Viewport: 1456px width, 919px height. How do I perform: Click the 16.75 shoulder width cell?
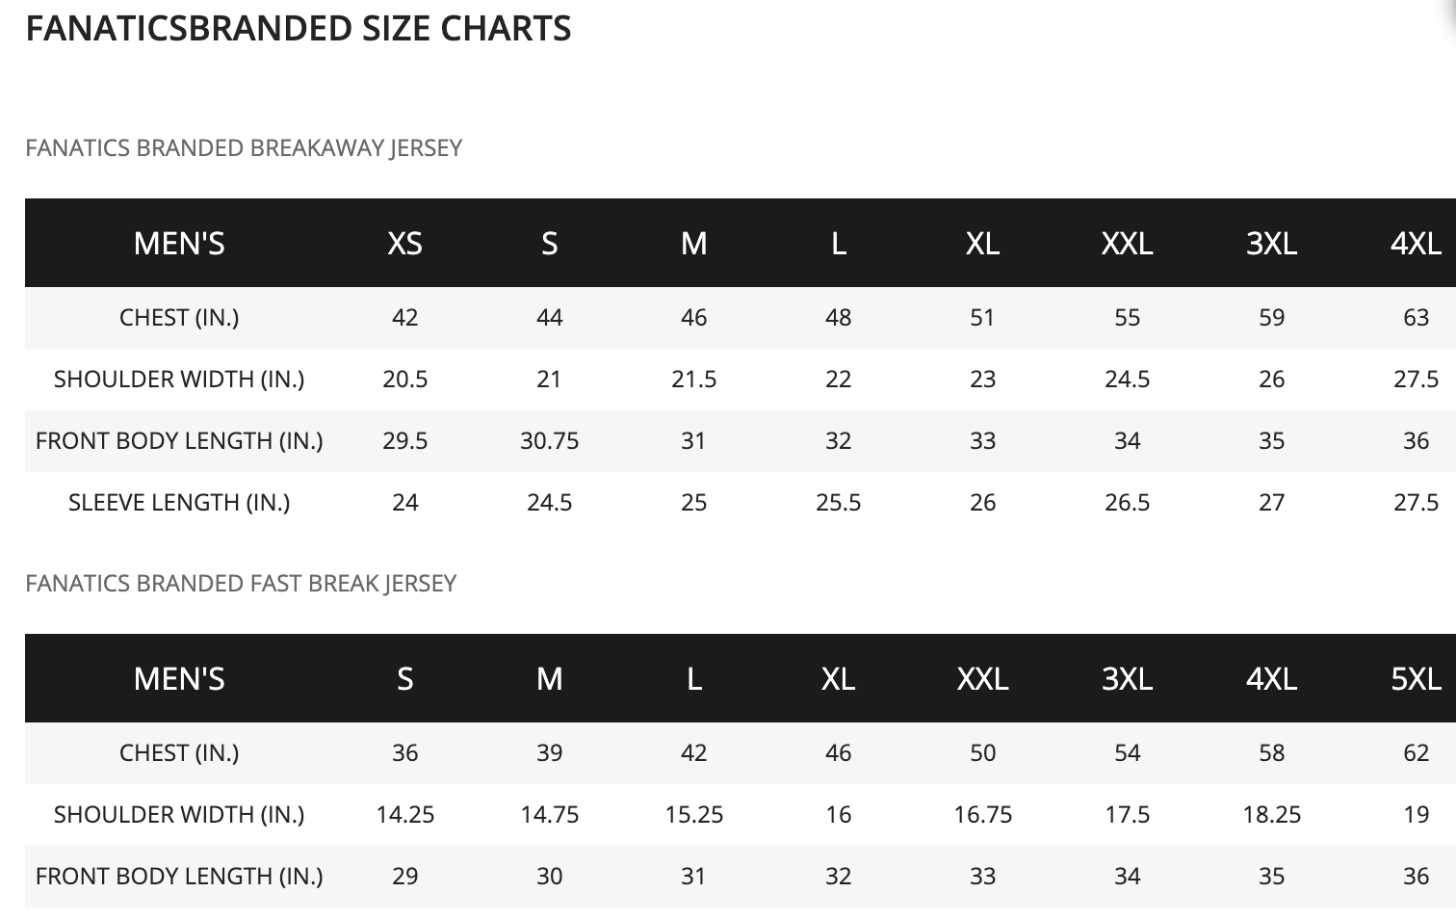pyautogui.click(x=982, y=815)
